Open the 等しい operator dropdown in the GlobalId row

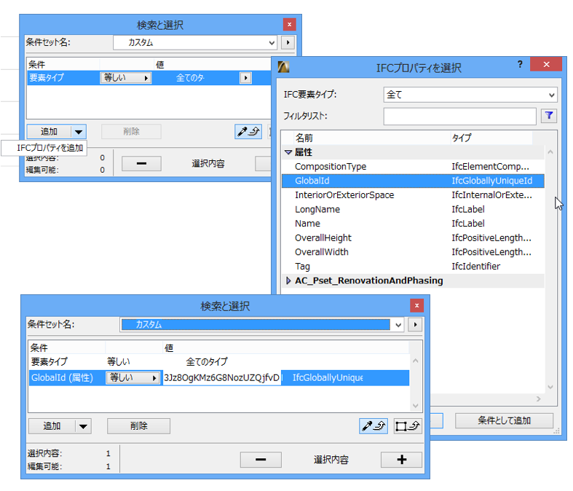tap(133, 377)
